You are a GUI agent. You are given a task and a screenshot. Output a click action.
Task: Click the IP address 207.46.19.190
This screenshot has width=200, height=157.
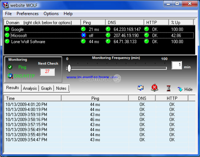pos(126,35)
